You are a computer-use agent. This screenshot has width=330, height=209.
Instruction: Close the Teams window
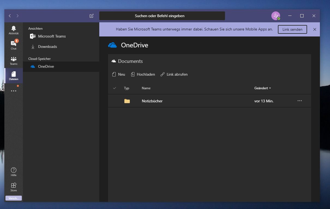point(314,16)
